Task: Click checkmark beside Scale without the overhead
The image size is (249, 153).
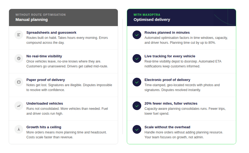Action: point(137,129)
